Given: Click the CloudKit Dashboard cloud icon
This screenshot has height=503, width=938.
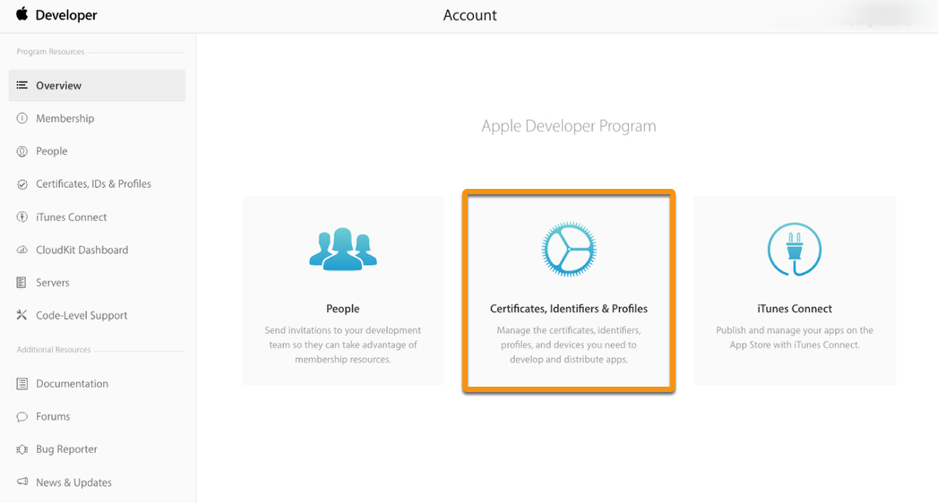Looking at the screenshot, I should coord(22,250).
